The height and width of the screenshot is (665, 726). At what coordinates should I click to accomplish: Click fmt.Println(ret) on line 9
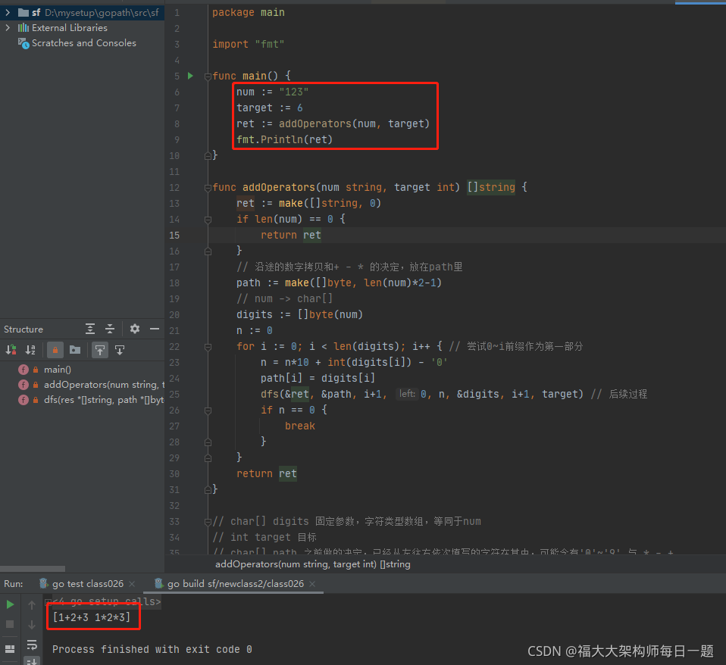click(284, 140)
